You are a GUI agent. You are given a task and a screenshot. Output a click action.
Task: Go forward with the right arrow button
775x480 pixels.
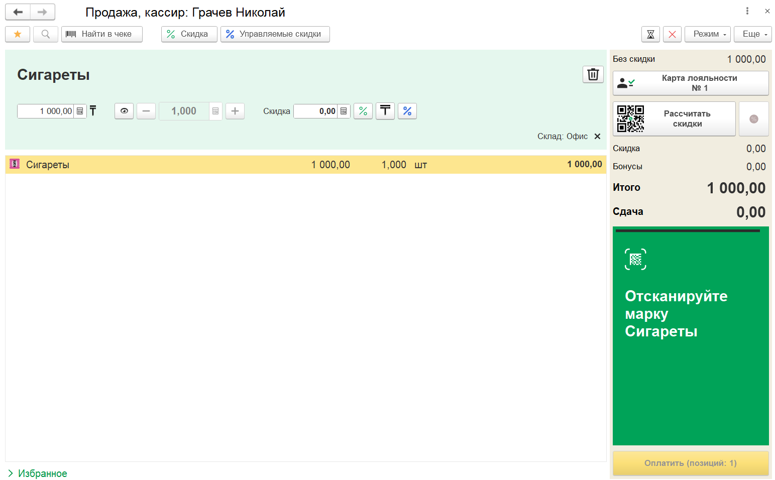42,12
